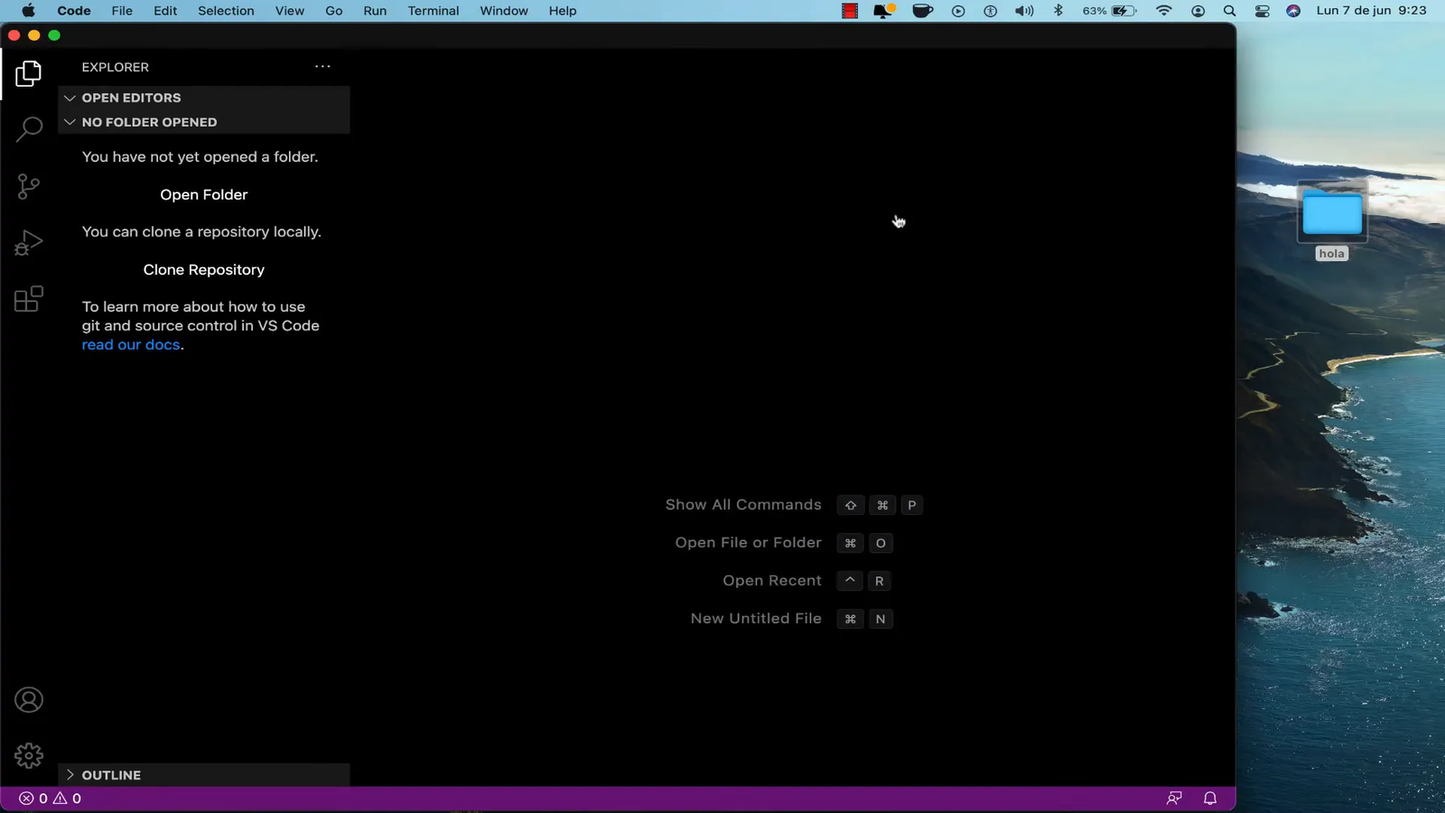Viewport: 1445px width, 813px height.
Task: Click errors and warnings count in status bar
Action: click(x=51, y=799)
